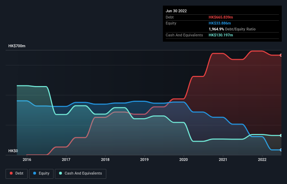Click the 2017 x-axis label
The image size is (287, 184).
[x=66, y=160]
